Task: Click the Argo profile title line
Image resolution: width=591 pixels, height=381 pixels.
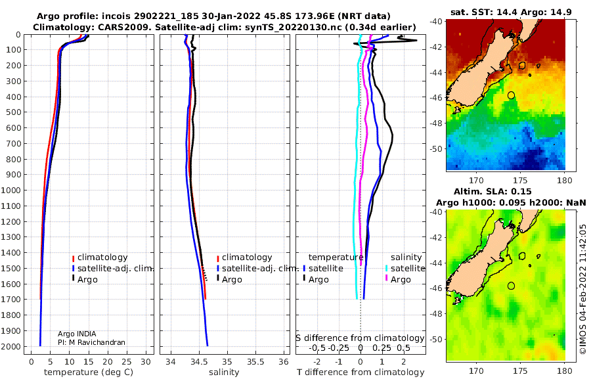Action: point(213,16)
